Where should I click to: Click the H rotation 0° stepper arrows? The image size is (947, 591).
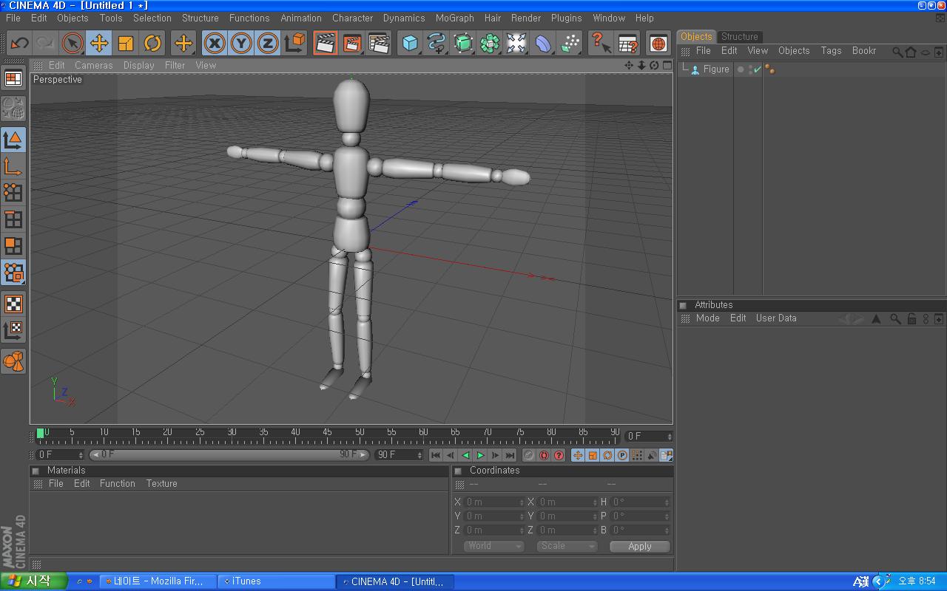(x=667, y=502)
